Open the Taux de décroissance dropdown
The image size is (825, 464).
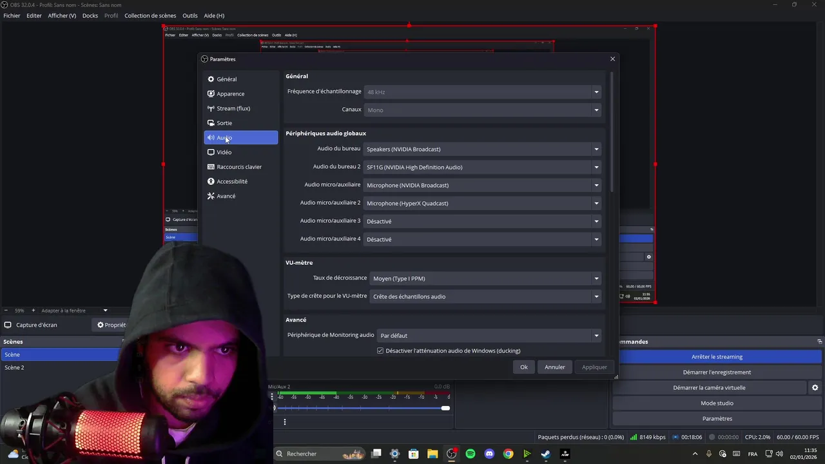[x=485, y=278]
